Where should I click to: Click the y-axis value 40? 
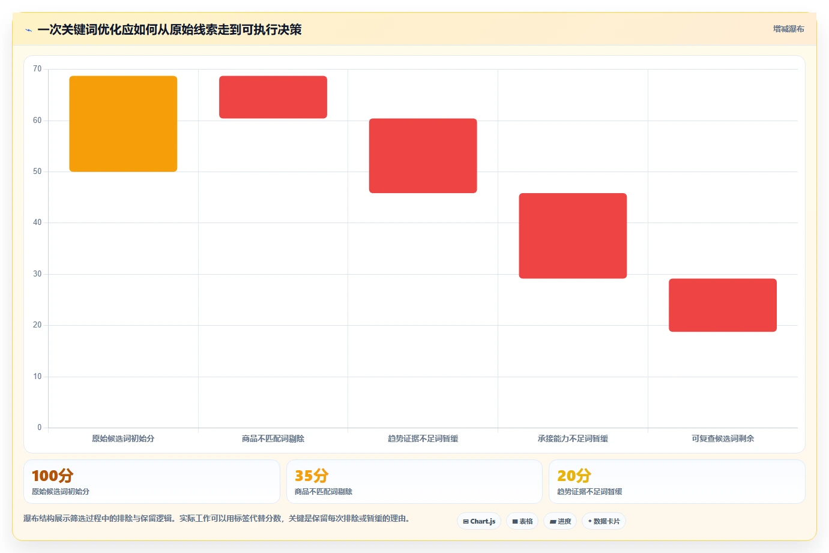(37, 223)
